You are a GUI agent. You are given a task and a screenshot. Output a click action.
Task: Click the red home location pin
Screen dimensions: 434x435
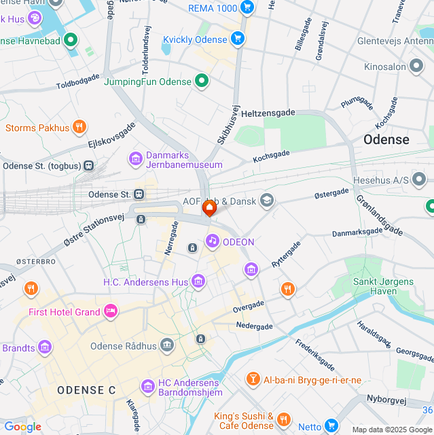coord(209,208)
